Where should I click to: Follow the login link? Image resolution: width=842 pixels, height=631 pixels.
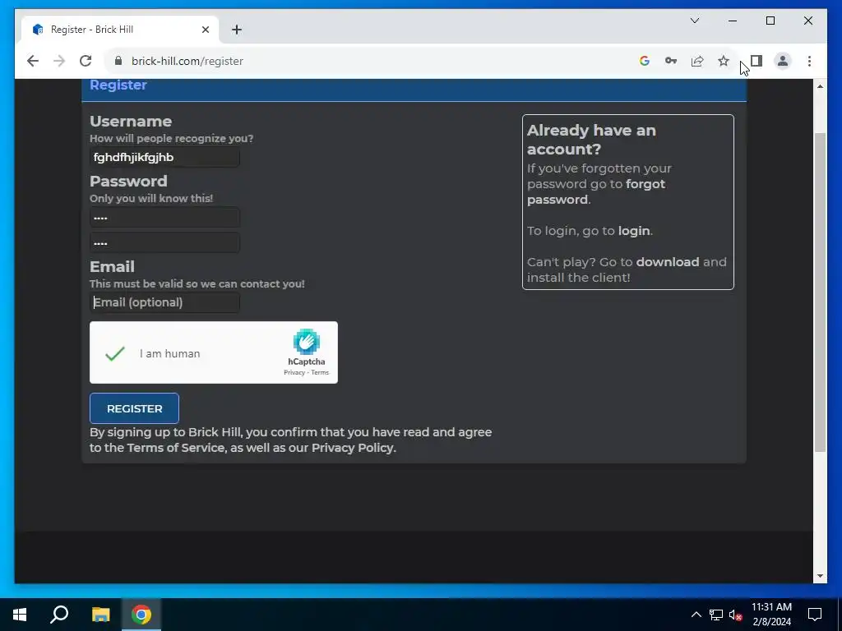(634, 231)
